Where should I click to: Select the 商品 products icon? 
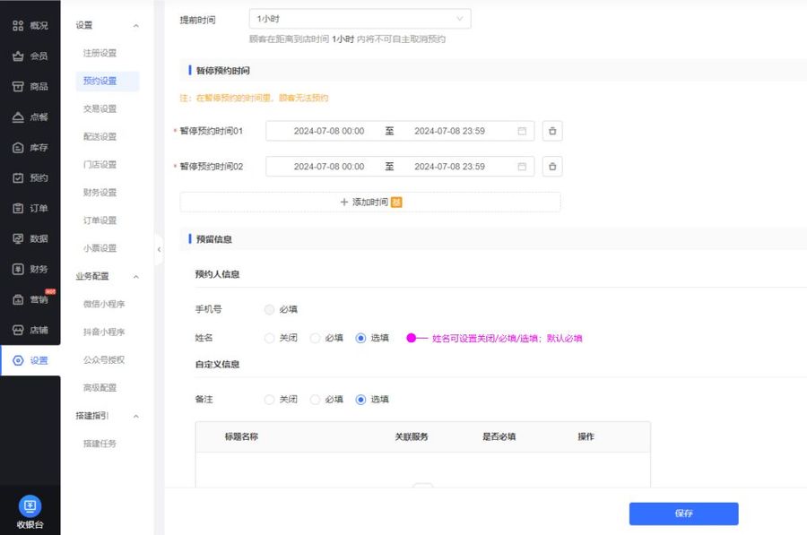pyautogui.click(x=18, y=86)
